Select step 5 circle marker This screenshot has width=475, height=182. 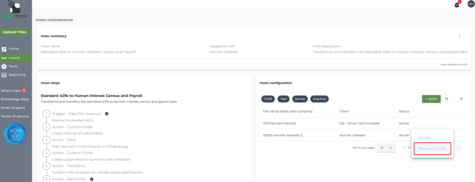[x=46, y=166]
